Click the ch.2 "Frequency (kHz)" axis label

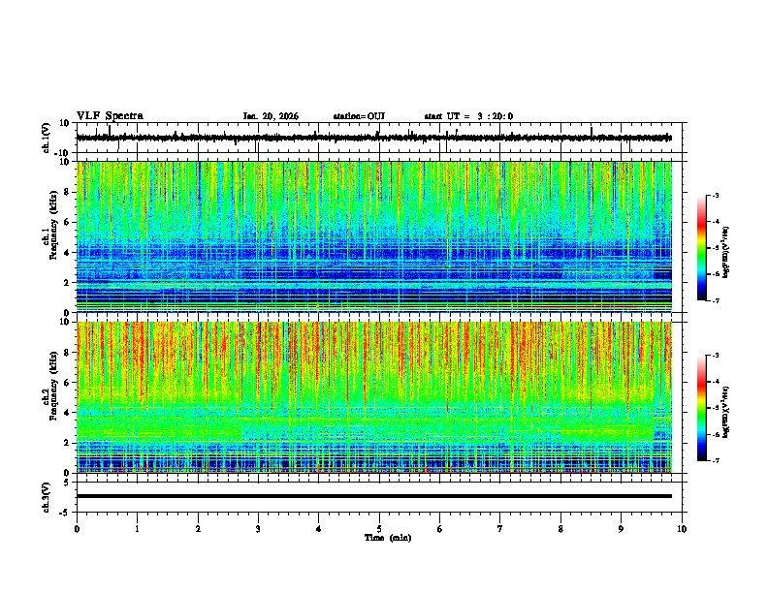(x=53, y=386)
